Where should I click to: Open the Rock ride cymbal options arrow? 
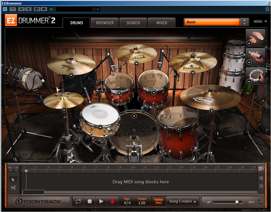pyautogui.click(x=211, y=111)
